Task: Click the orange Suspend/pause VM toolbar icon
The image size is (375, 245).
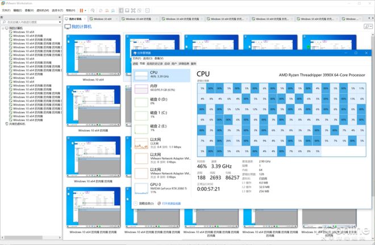Action: pyautogui.click(x=81, y=11)
